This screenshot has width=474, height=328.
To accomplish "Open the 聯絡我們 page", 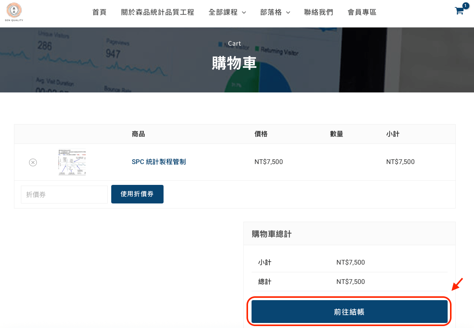I will [x=319, y=12].
